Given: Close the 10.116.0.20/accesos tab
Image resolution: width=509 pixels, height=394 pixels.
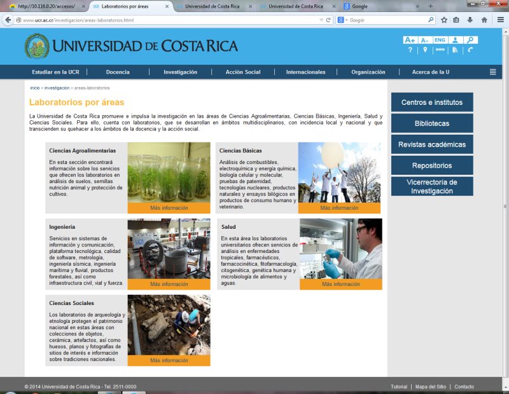Looking at the screenshot, I should pyautogui.click(x=83, y=6).
